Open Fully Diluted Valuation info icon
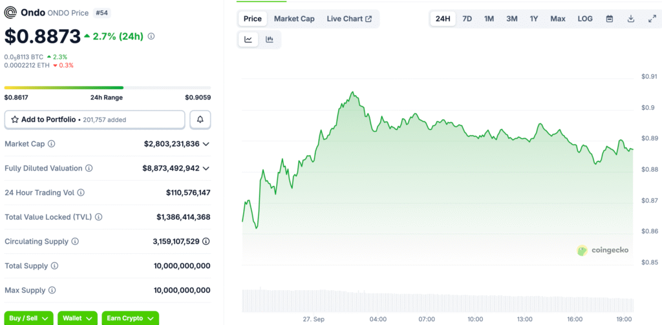The width and height of the screenshot is (662, 325). pos(89,168)
